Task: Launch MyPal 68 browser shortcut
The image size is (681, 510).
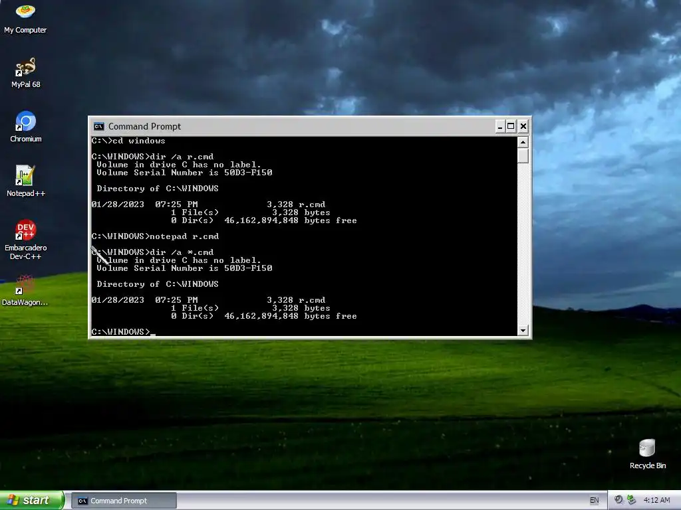Action: click(25, 72)
